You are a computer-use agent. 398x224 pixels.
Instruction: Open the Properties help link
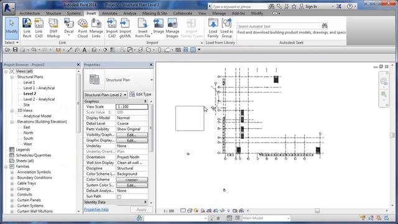(x=96, y=210)
